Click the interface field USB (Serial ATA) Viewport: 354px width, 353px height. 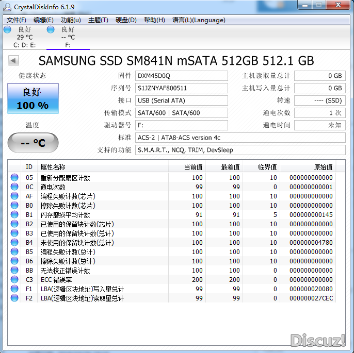[x=182, y=100]
